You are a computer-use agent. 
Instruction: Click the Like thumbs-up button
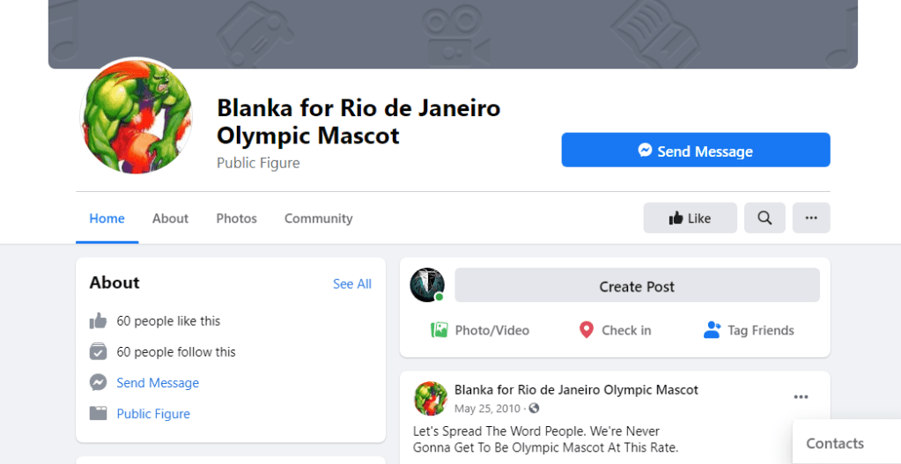pyautogui.click(x=690, y=218)
